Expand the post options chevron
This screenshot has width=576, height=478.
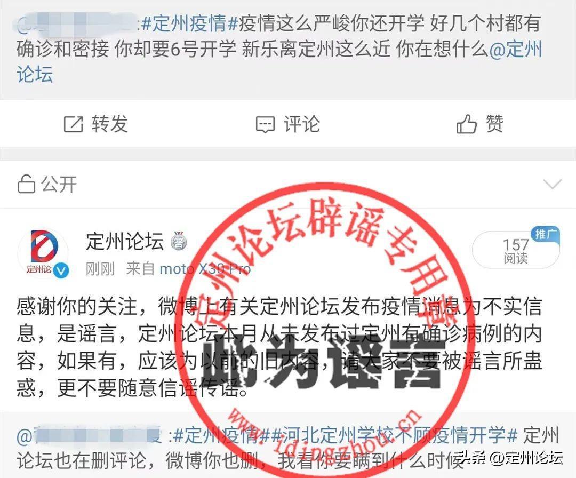click(x=552, y=184)
